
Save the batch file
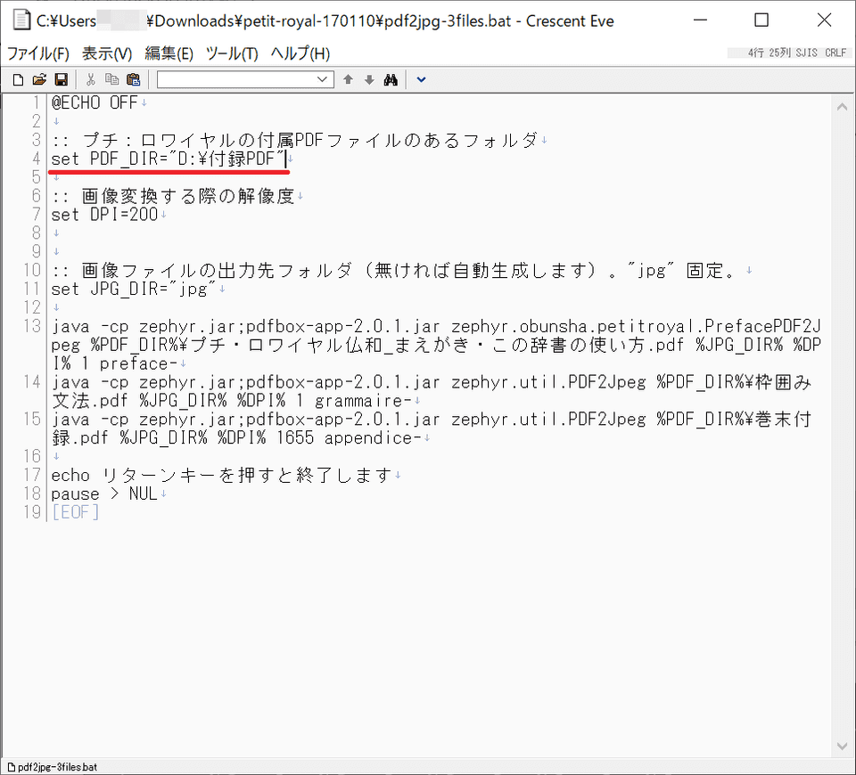(x=61, y=79)
